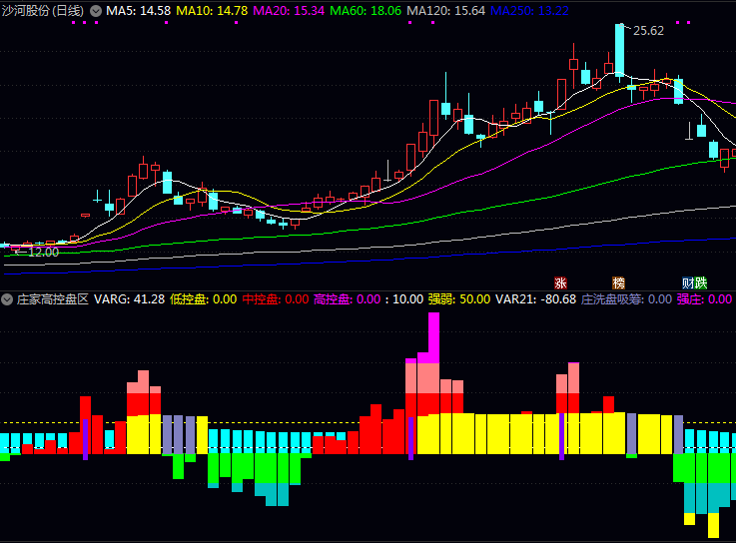Click the 沙河股份 (日线) chart title
Image resolution: width=736 pixels, height=543 pixels.
43,10
